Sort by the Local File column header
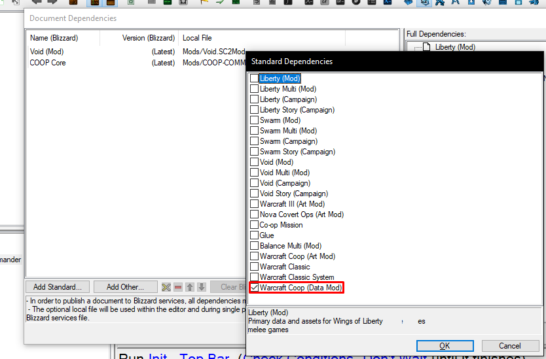546x359 pixels. tap(262, 38)
